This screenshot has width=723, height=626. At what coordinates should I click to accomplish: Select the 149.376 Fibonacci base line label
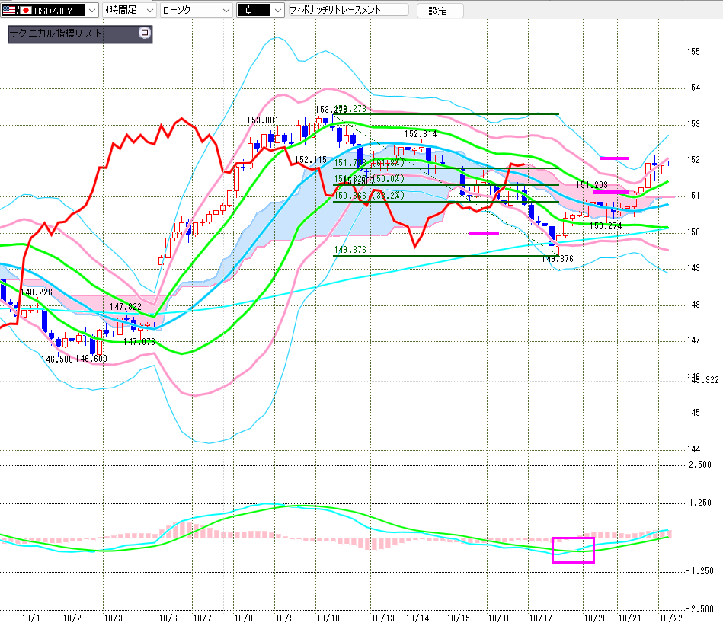350,249
